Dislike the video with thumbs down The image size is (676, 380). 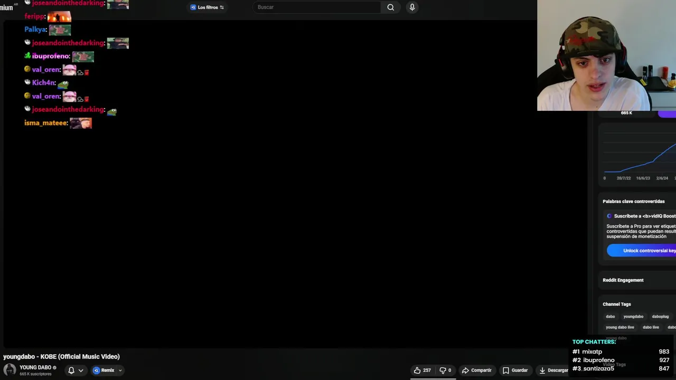pos(446,370)
